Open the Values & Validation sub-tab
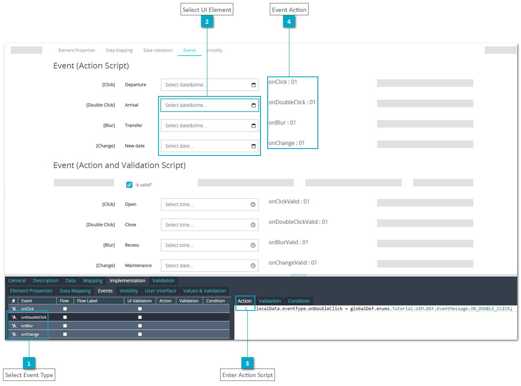This screenshot has height=386, width=521. pyautogui.click(x=205, y=291)
